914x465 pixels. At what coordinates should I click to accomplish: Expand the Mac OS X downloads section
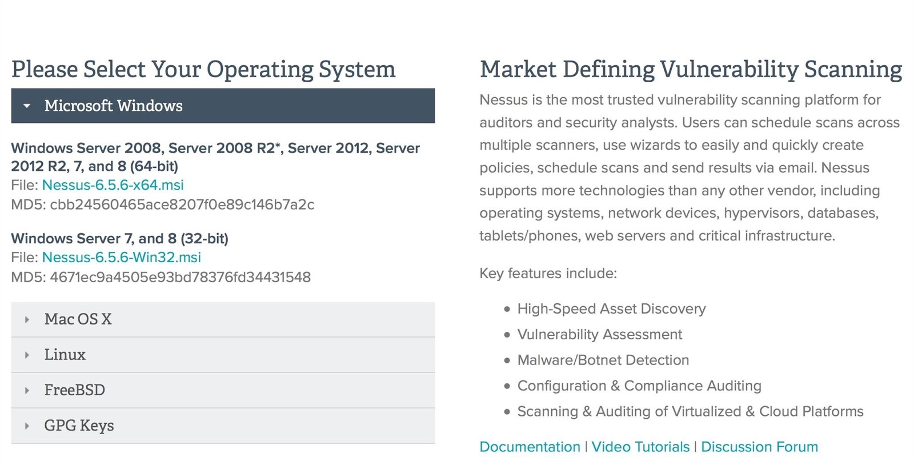pos(223,319)
